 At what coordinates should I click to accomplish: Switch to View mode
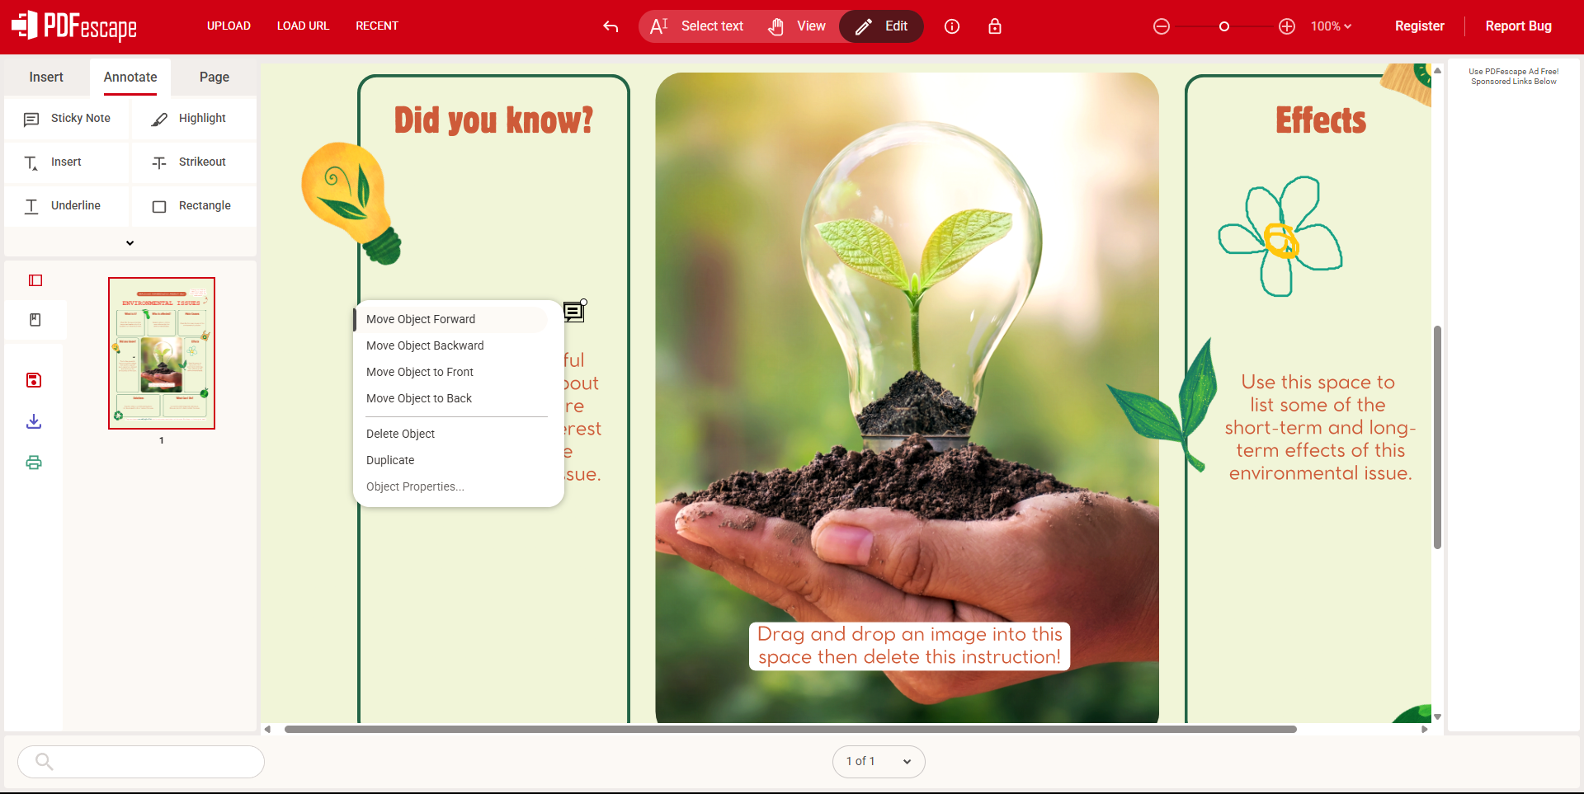[797, 26]
